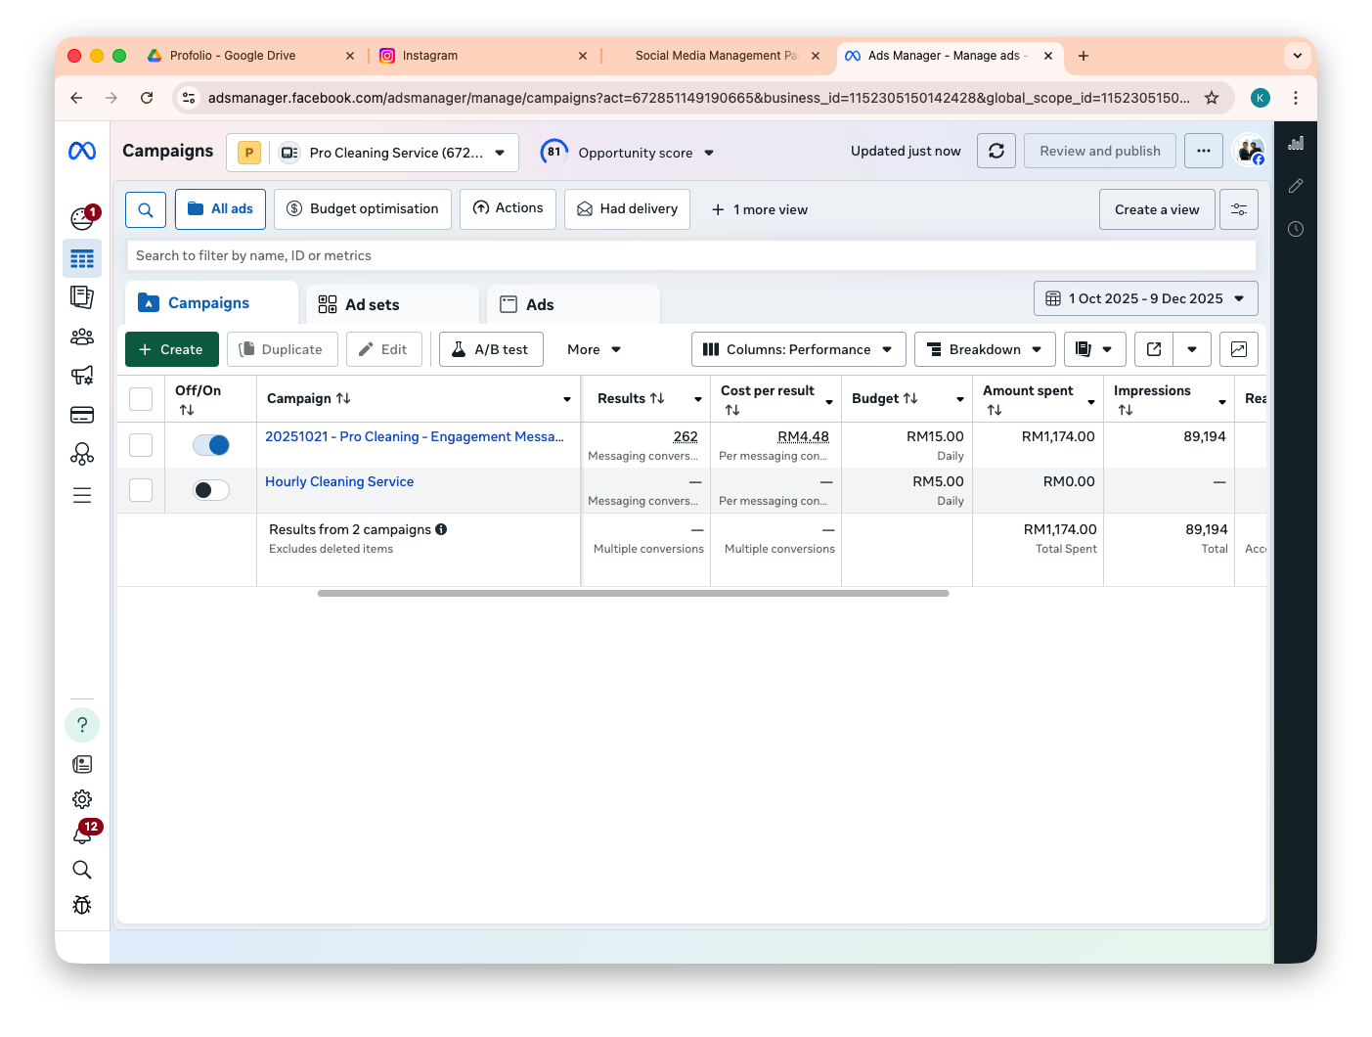Click browser address bar URL
Image resolution: width=1372 pixels, height=1037 pixels.
[698, 98]
